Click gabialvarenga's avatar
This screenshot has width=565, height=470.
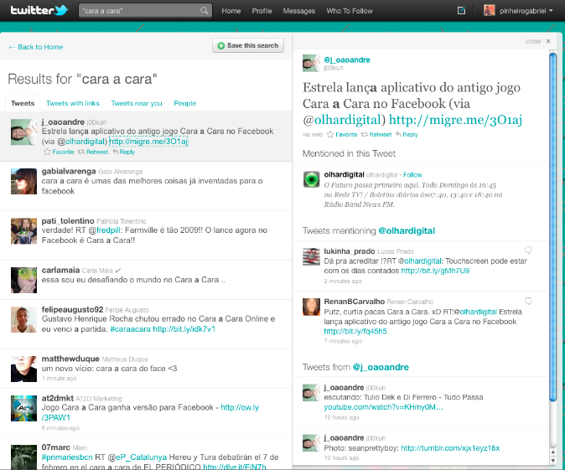(23, 181)
